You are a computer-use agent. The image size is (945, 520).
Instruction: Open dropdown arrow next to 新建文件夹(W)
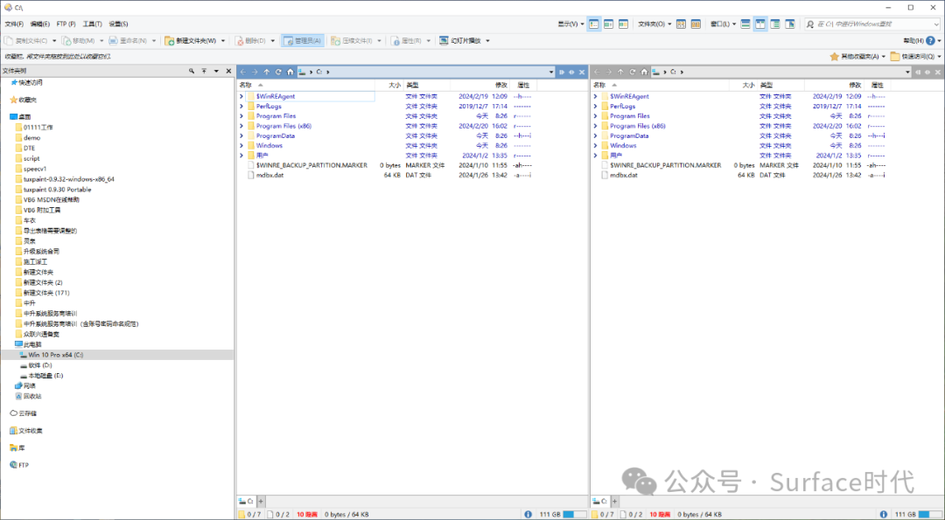(x=223, y=40)
